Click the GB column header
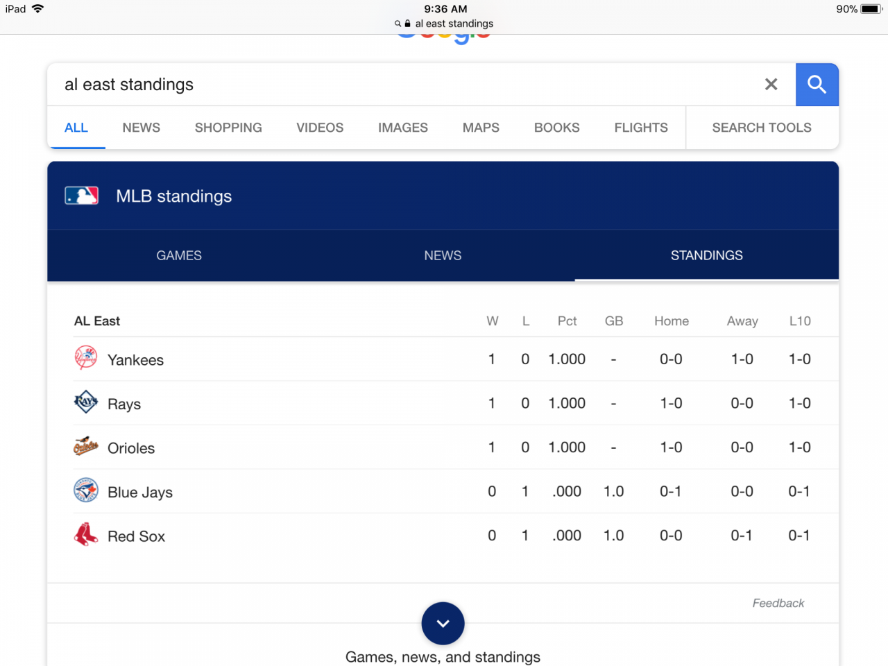Image resolution: width=888 pixels, height=666 pixels. coord(614,321)
